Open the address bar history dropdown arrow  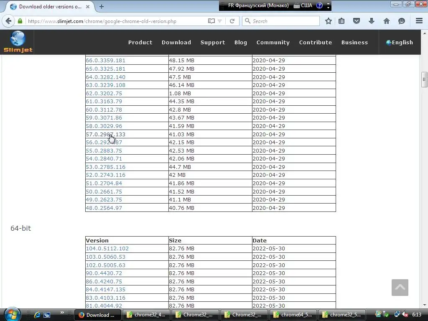point(220,21)
